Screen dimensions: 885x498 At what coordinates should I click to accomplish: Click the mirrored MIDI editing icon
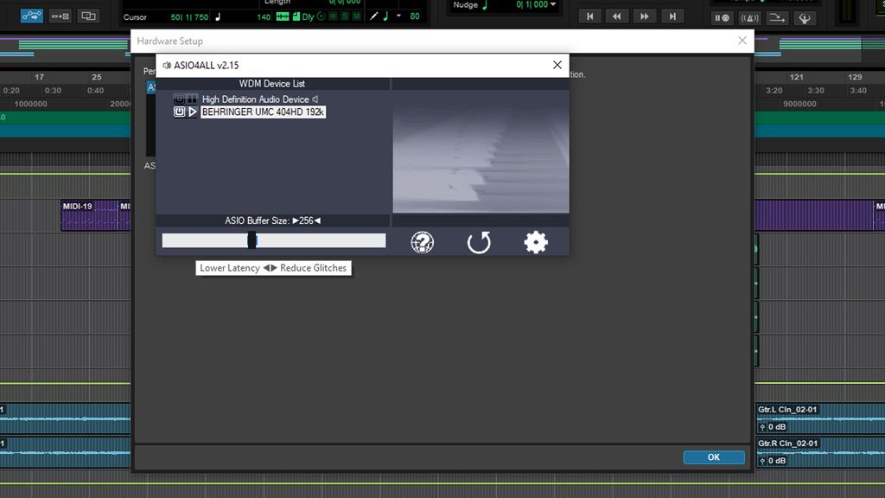[89, 16]
